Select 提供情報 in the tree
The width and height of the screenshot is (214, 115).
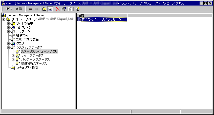point(22,35)
